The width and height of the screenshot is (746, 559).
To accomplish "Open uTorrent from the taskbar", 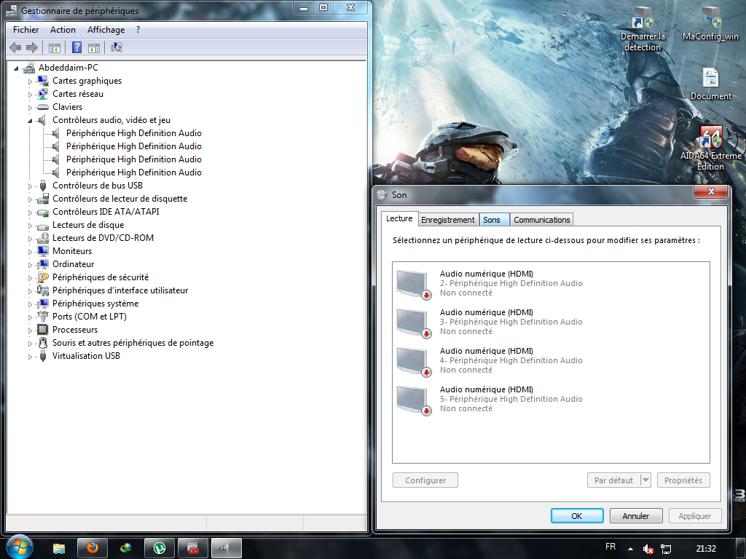I will (x=159, y=548).
